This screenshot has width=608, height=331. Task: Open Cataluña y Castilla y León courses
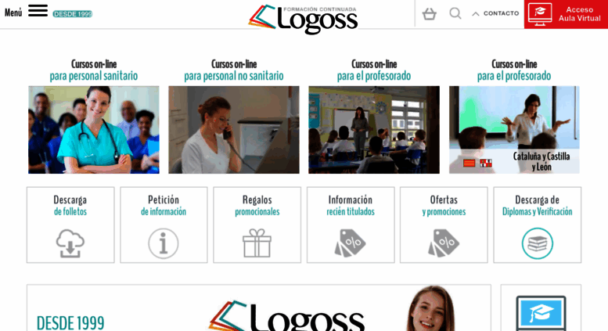[514, 130]
